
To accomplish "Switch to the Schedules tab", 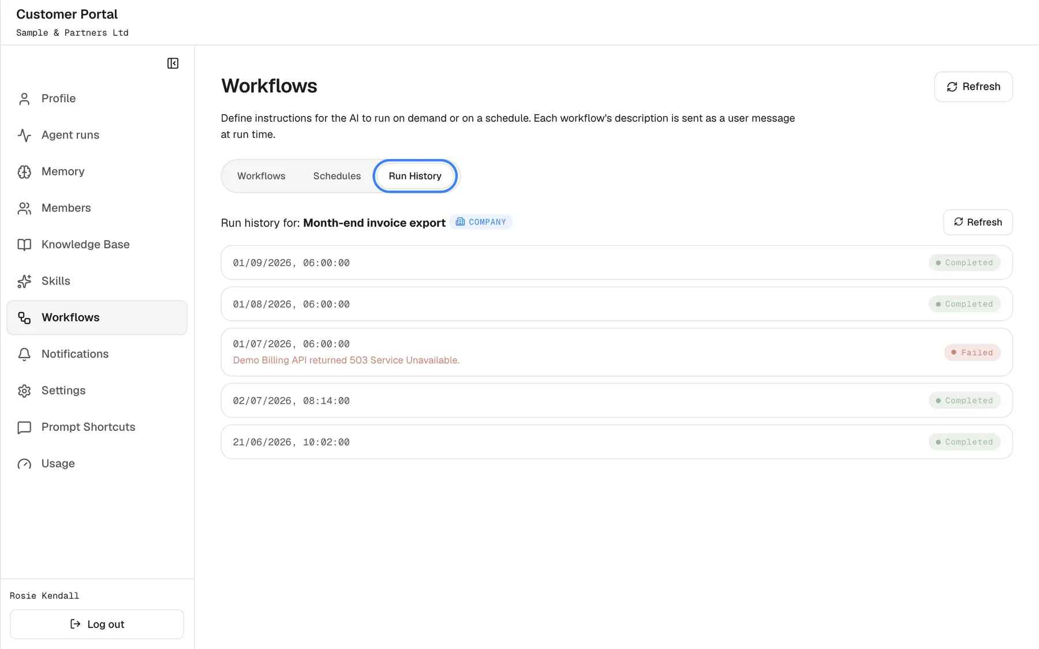I will pos(337,176).
